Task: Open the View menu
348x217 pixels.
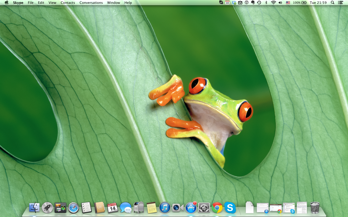Action: [x=52, y=3]
